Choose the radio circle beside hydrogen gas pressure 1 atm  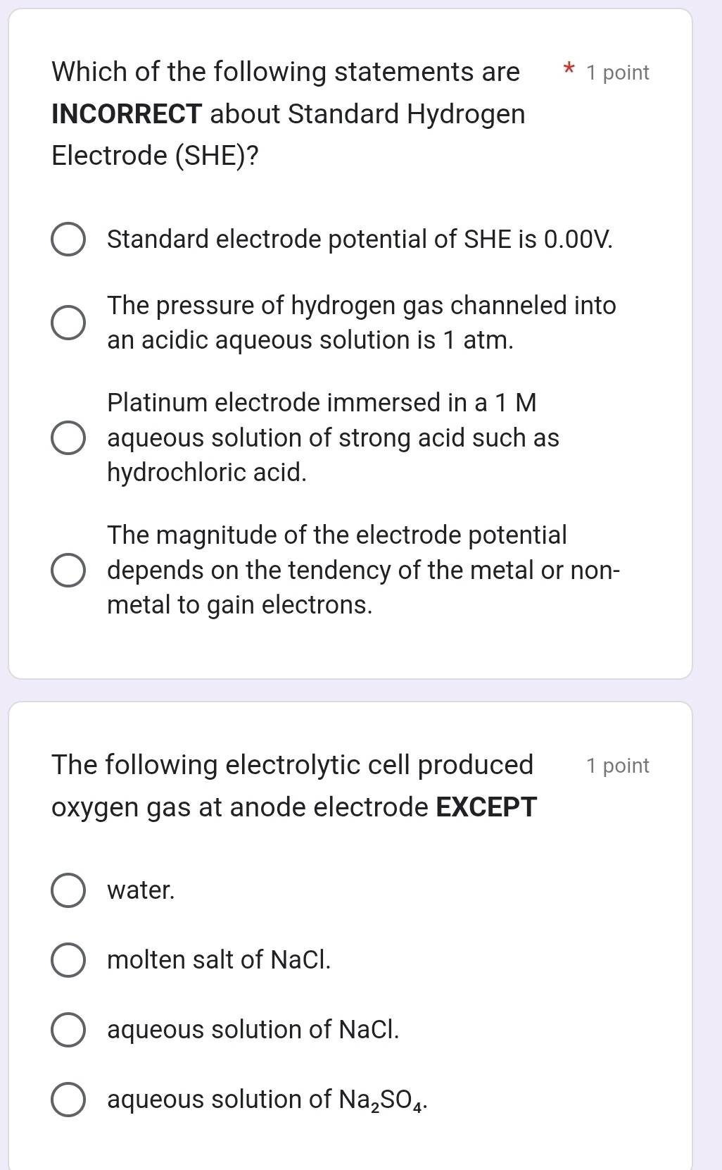click(69, 323)
